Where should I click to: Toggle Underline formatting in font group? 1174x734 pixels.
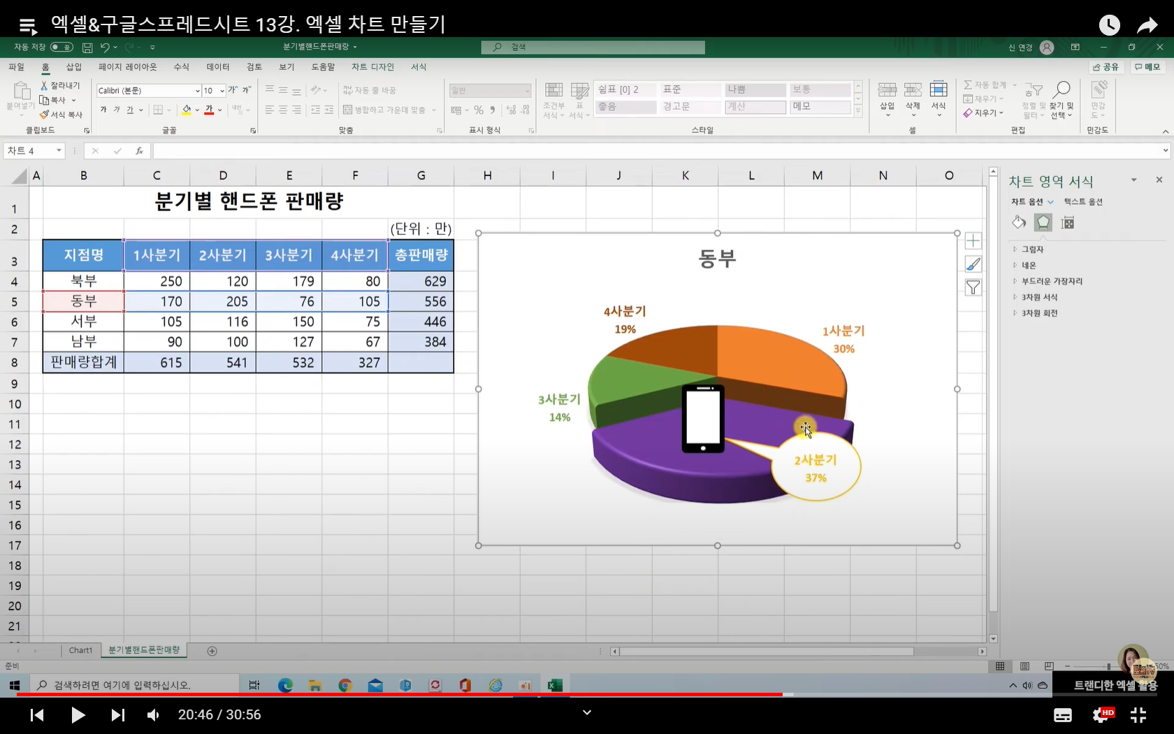(x=130, y=110)
